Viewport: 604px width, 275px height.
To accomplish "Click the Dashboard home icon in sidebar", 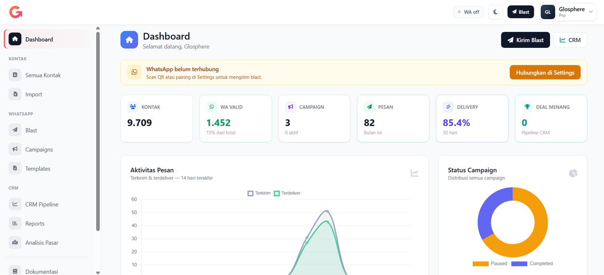I will point(15,39).
